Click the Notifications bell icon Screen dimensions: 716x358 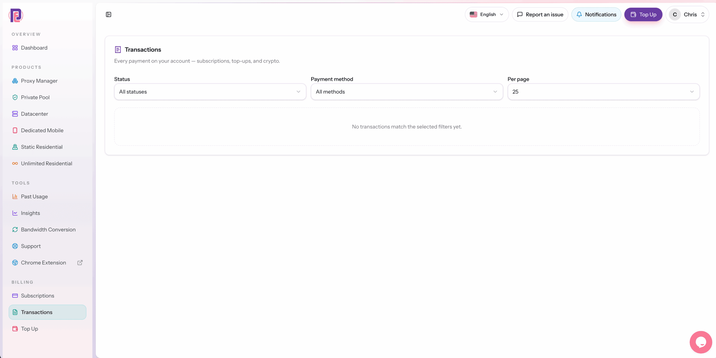[579, 15]
